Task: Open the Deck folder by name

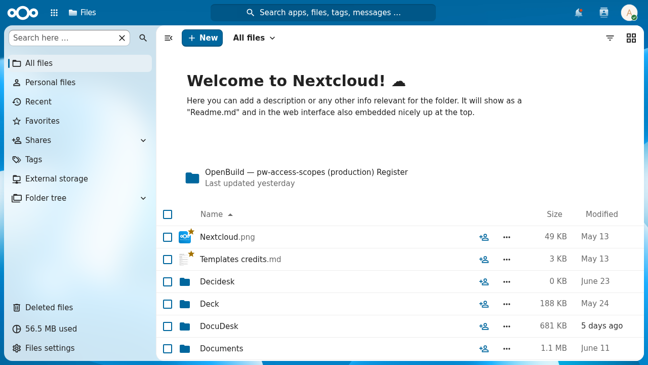Action: (210, 304)
